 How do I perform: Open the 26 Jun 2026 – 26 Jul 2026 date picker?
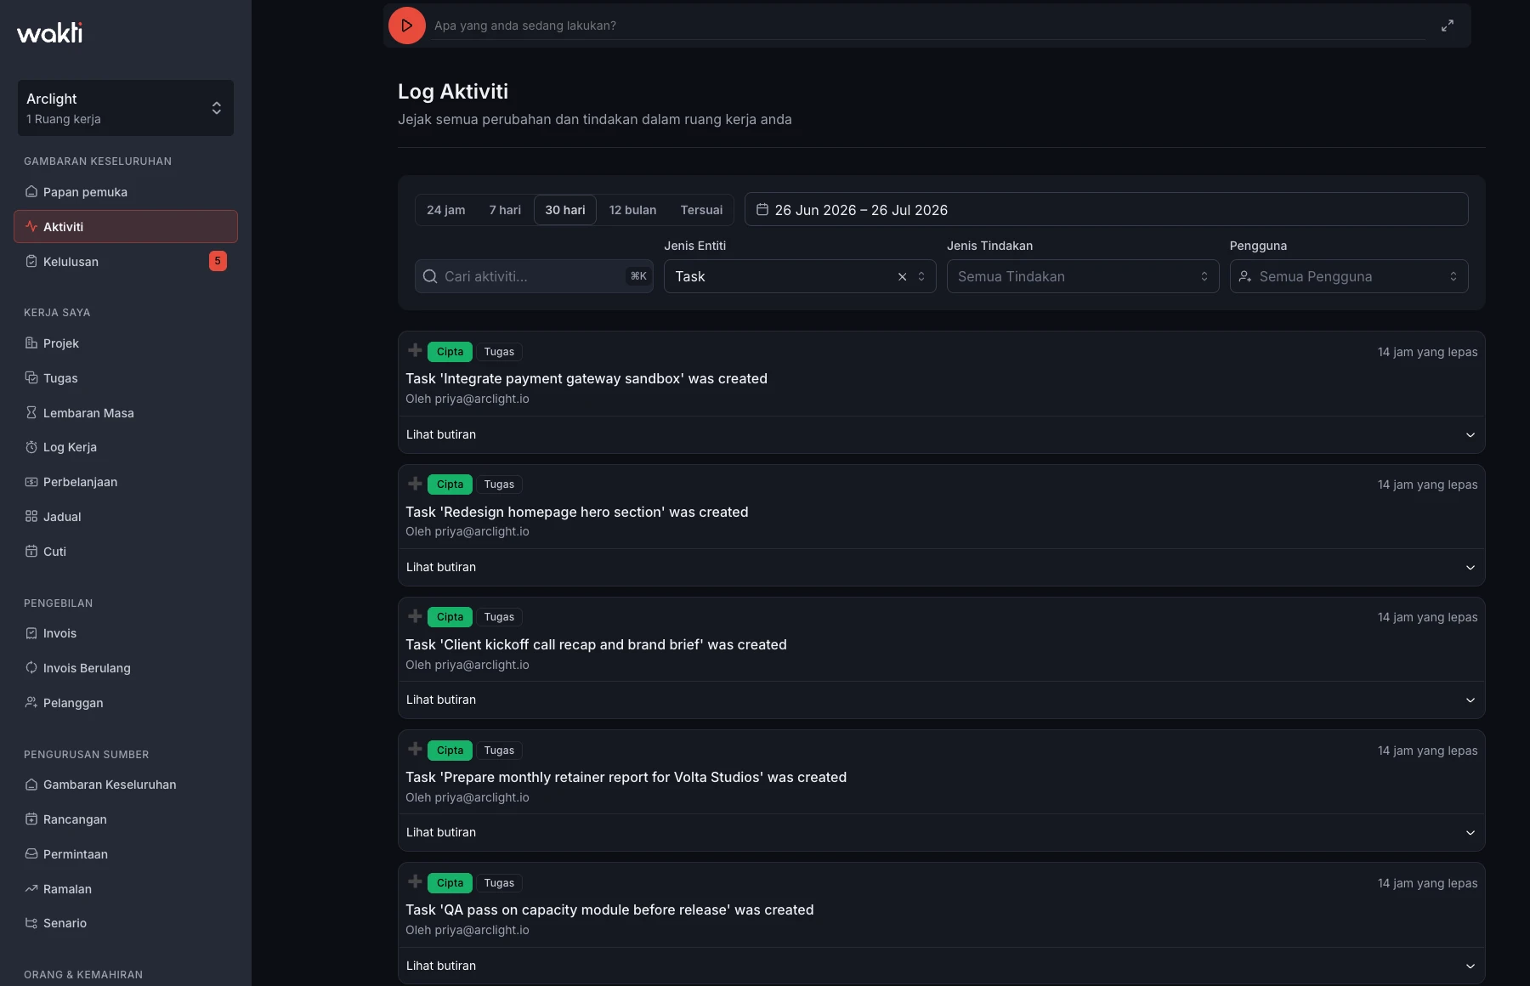click(1106, 209)
